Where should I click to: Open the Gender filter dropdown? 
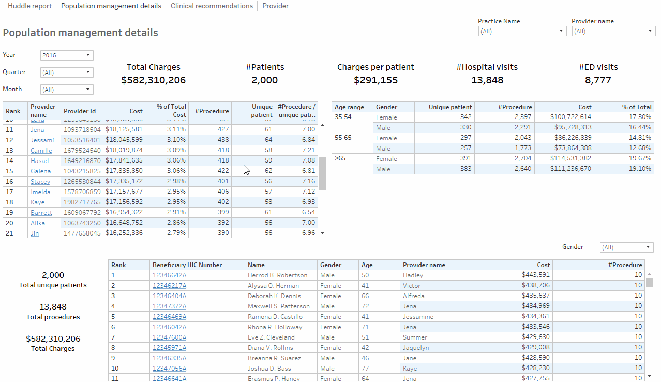pyautogui.click(x=626, y=248)
